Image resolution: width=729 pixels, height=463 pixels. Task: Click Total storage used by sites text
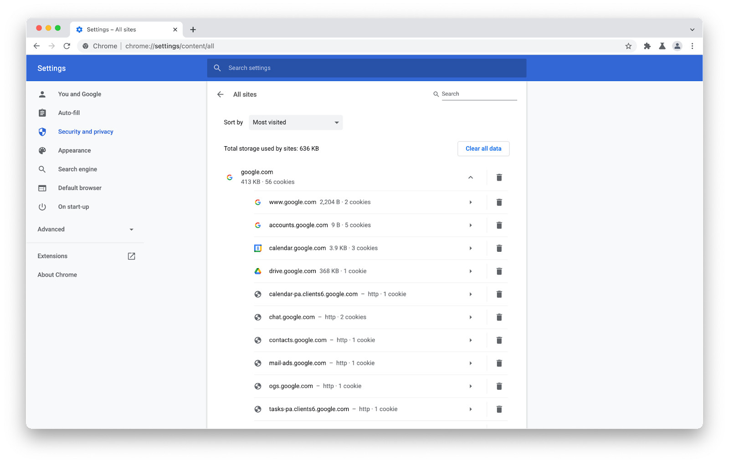271,149
